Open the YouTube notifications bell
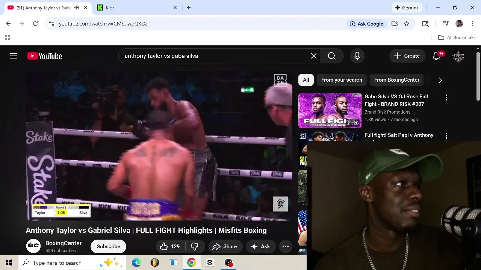 tap(436, 56)
